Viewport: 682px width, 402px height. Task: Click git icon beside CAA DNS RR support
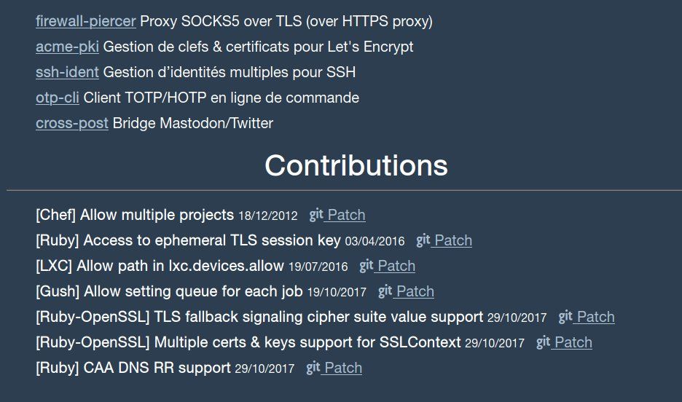313,367
